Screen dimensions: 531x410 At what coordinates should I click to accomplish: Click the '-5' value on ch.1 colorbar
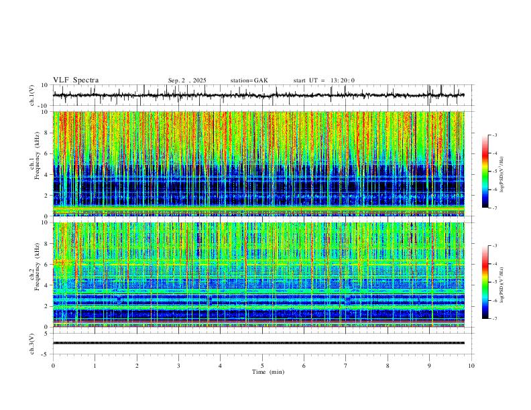pos(495,172)
